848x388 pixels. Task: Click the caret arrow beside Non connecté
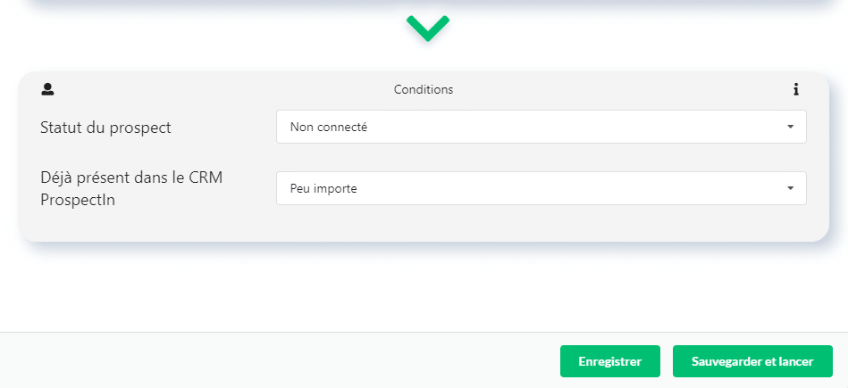790,127
